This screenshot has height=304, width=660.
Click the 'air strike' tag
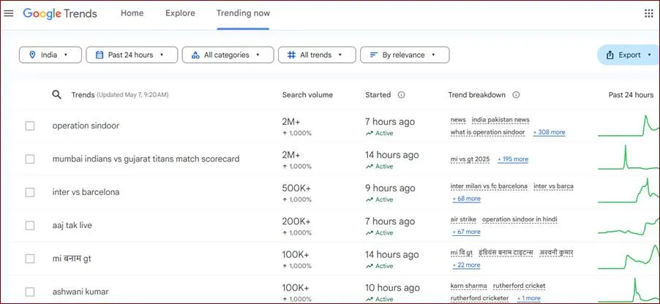463,219
